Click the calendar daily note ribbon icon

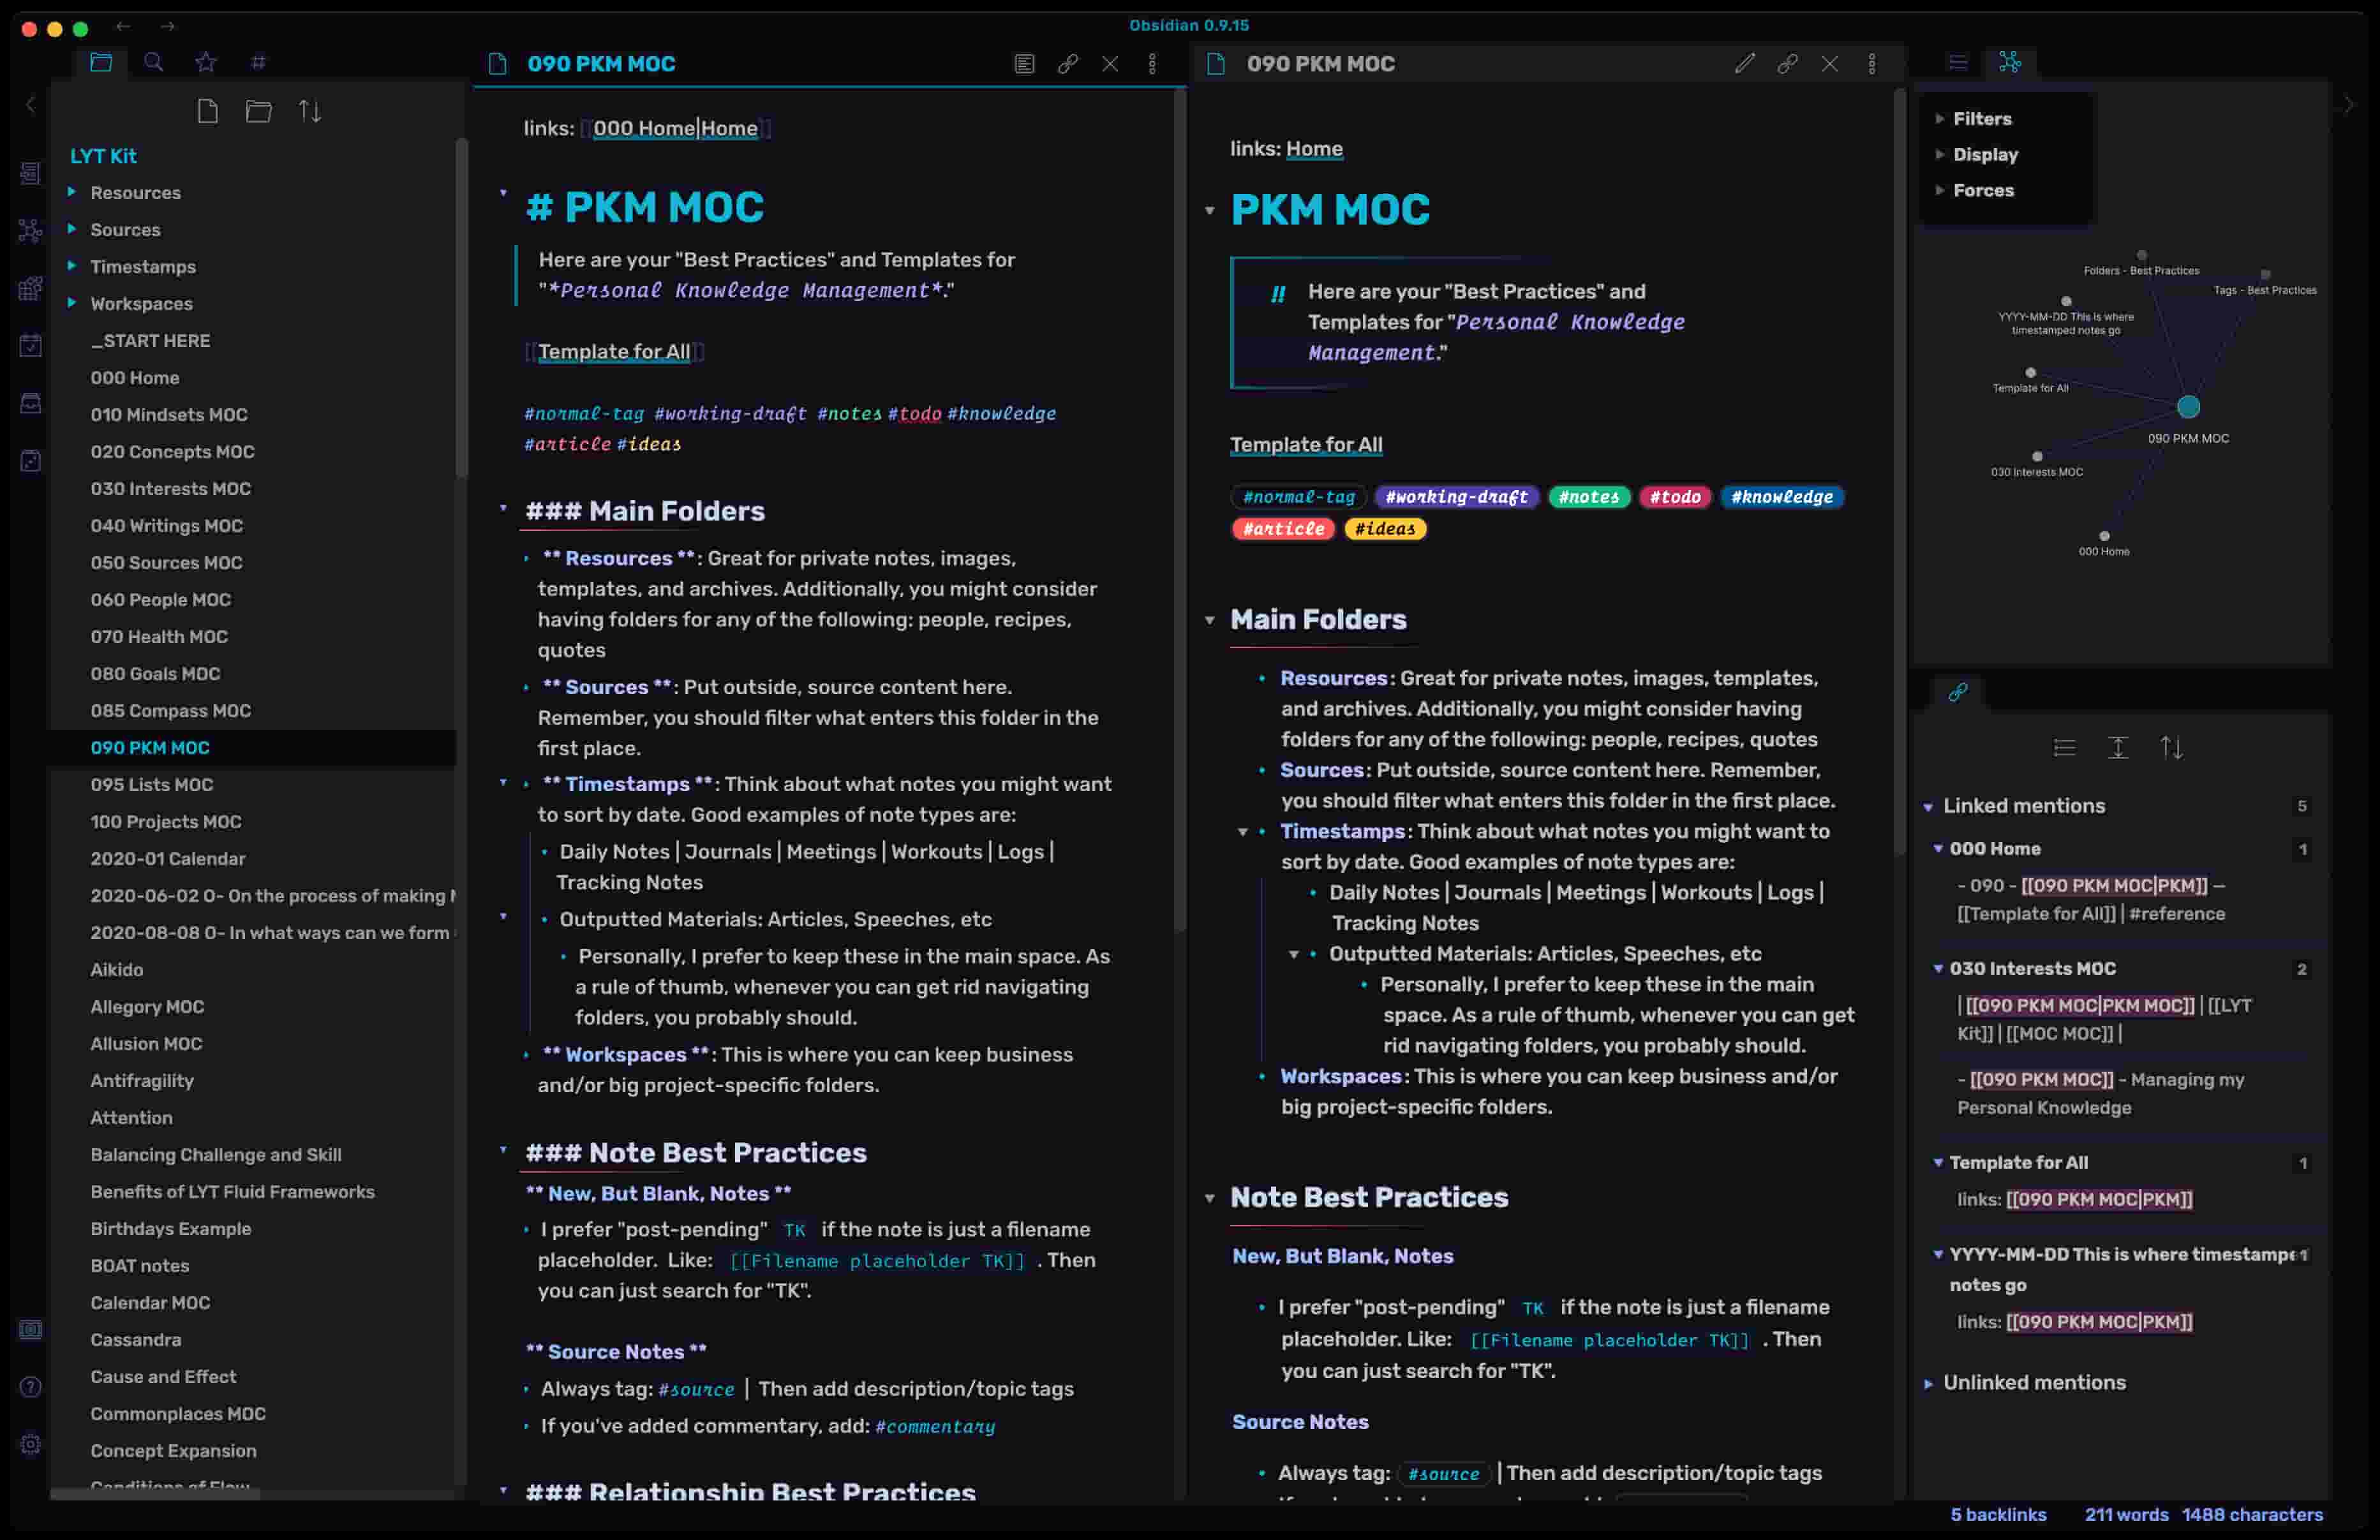31,346
